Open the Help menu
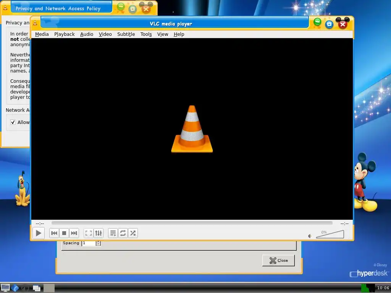 pos(179,34)
